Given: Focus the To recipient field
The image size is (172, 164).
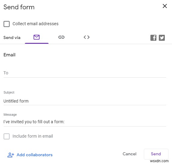Looking at the screenshot, I should [85, 73].
